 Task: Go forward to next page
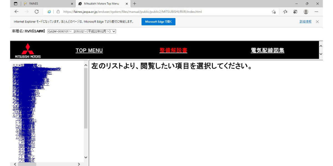coord(26,12)
